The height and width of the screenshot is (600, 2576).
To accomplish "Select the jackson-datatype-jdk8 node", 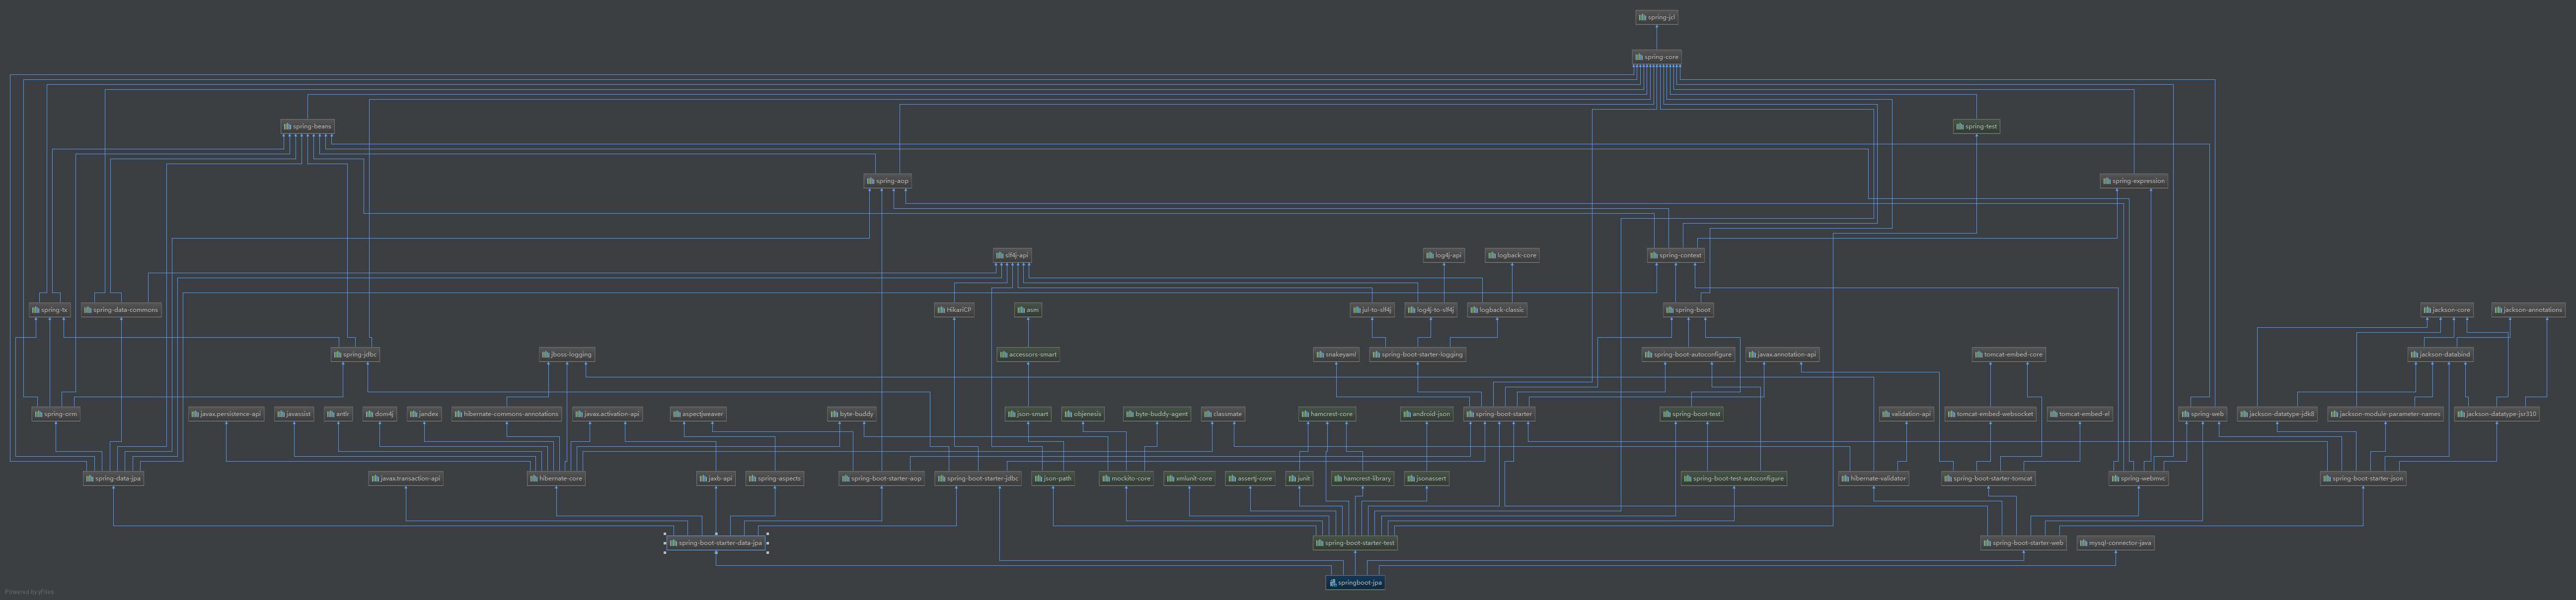I will click(2277, 415).
